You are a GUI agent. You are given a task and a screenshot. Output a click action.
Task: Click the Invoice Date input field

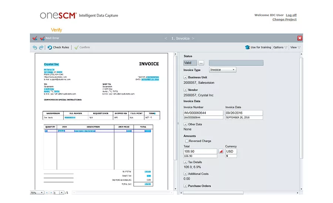[244, 113]
